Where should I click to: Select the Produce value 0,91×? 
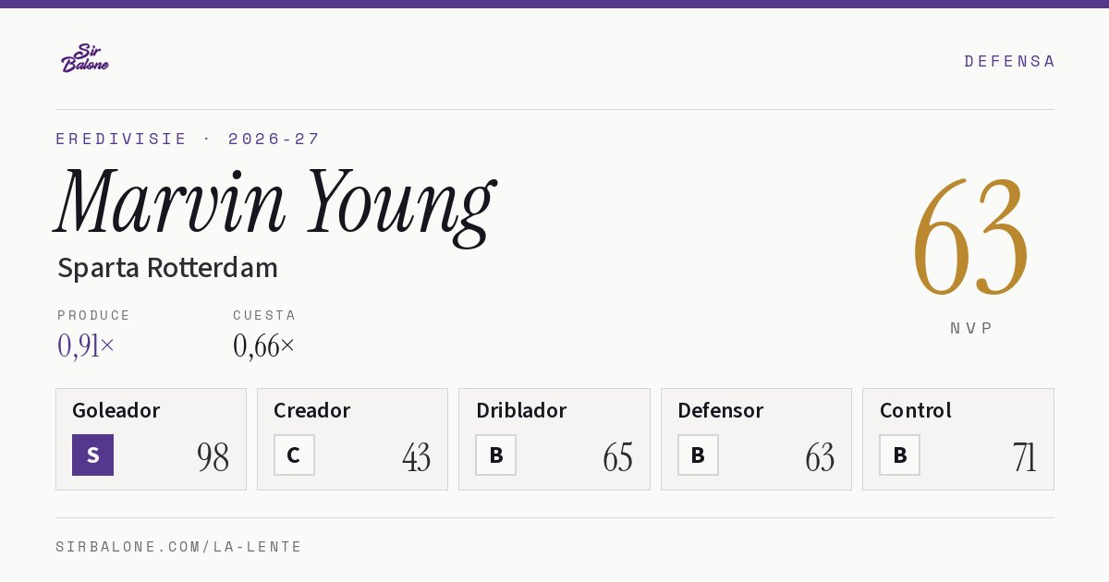tap(86, 346)
